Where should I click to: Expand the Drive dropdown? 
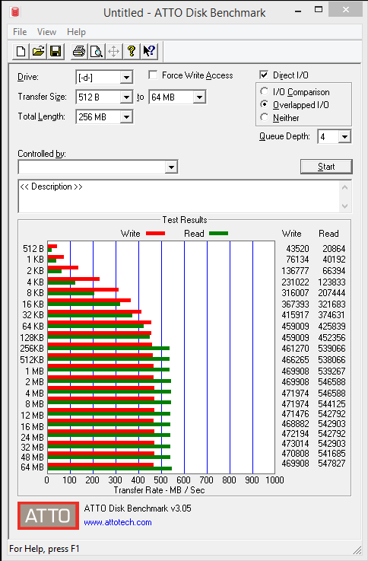click(126, 78)
